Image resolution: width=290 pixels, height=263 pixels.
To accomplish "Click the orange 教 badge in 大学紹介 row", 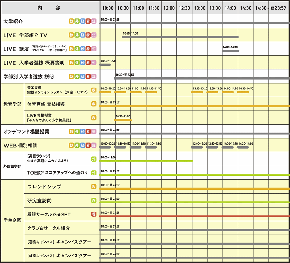I will (x=71, y=21).
